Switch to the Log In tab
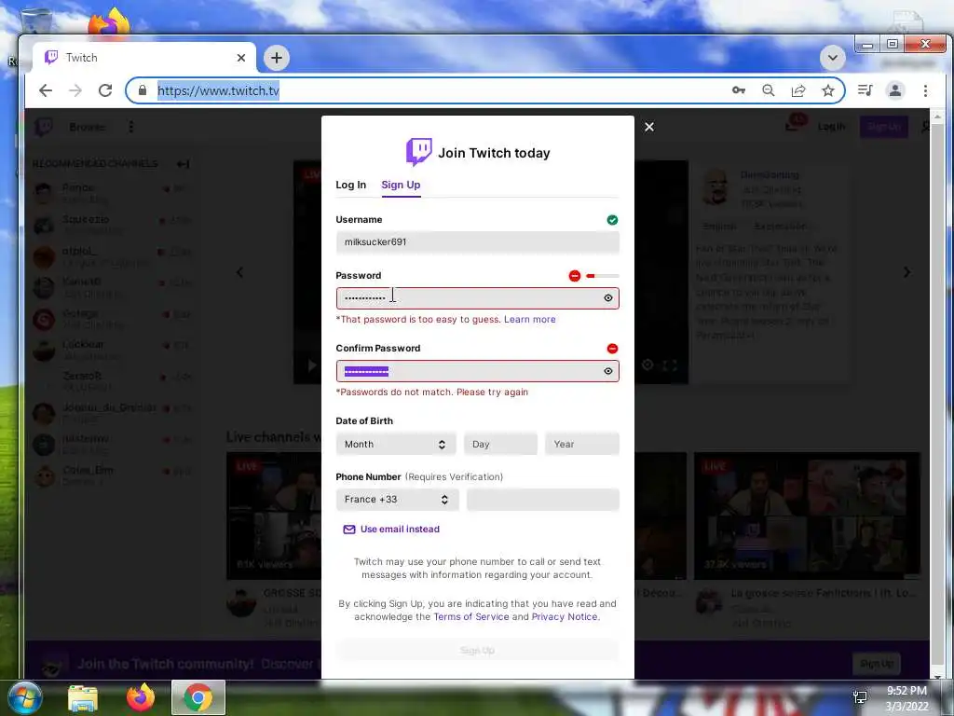 pyautogui.click(x=351, y=185)
